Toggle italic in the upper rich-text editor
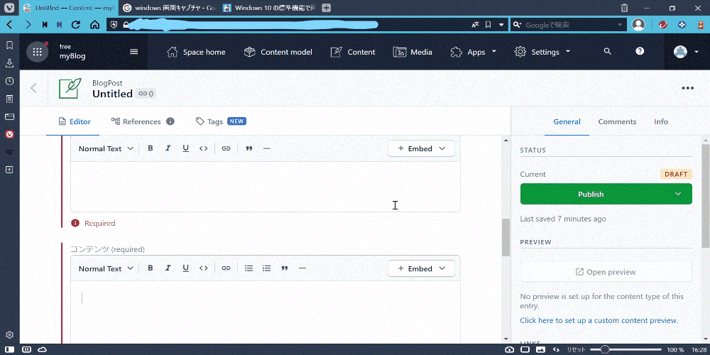710x355 pixels. pos(168,148)
